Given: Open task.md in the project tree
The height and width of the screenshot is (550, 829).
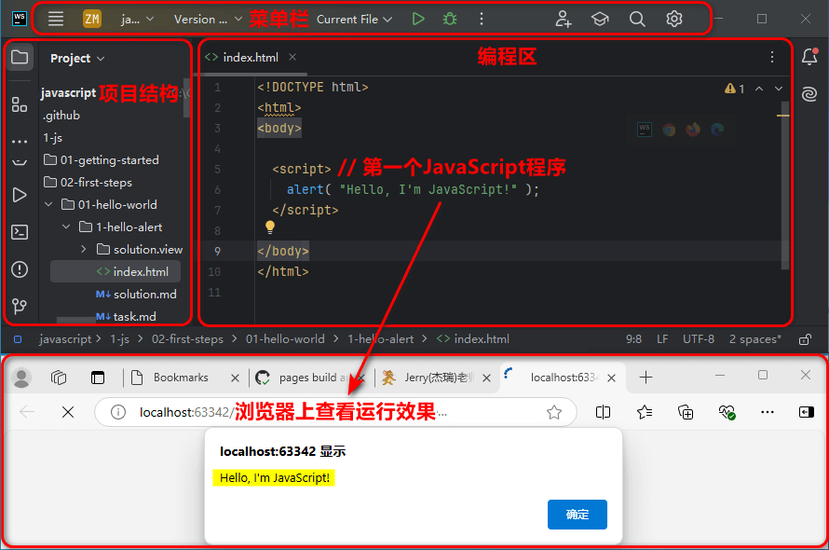Looking at the screenshot, I should click(x=134, y=317).
